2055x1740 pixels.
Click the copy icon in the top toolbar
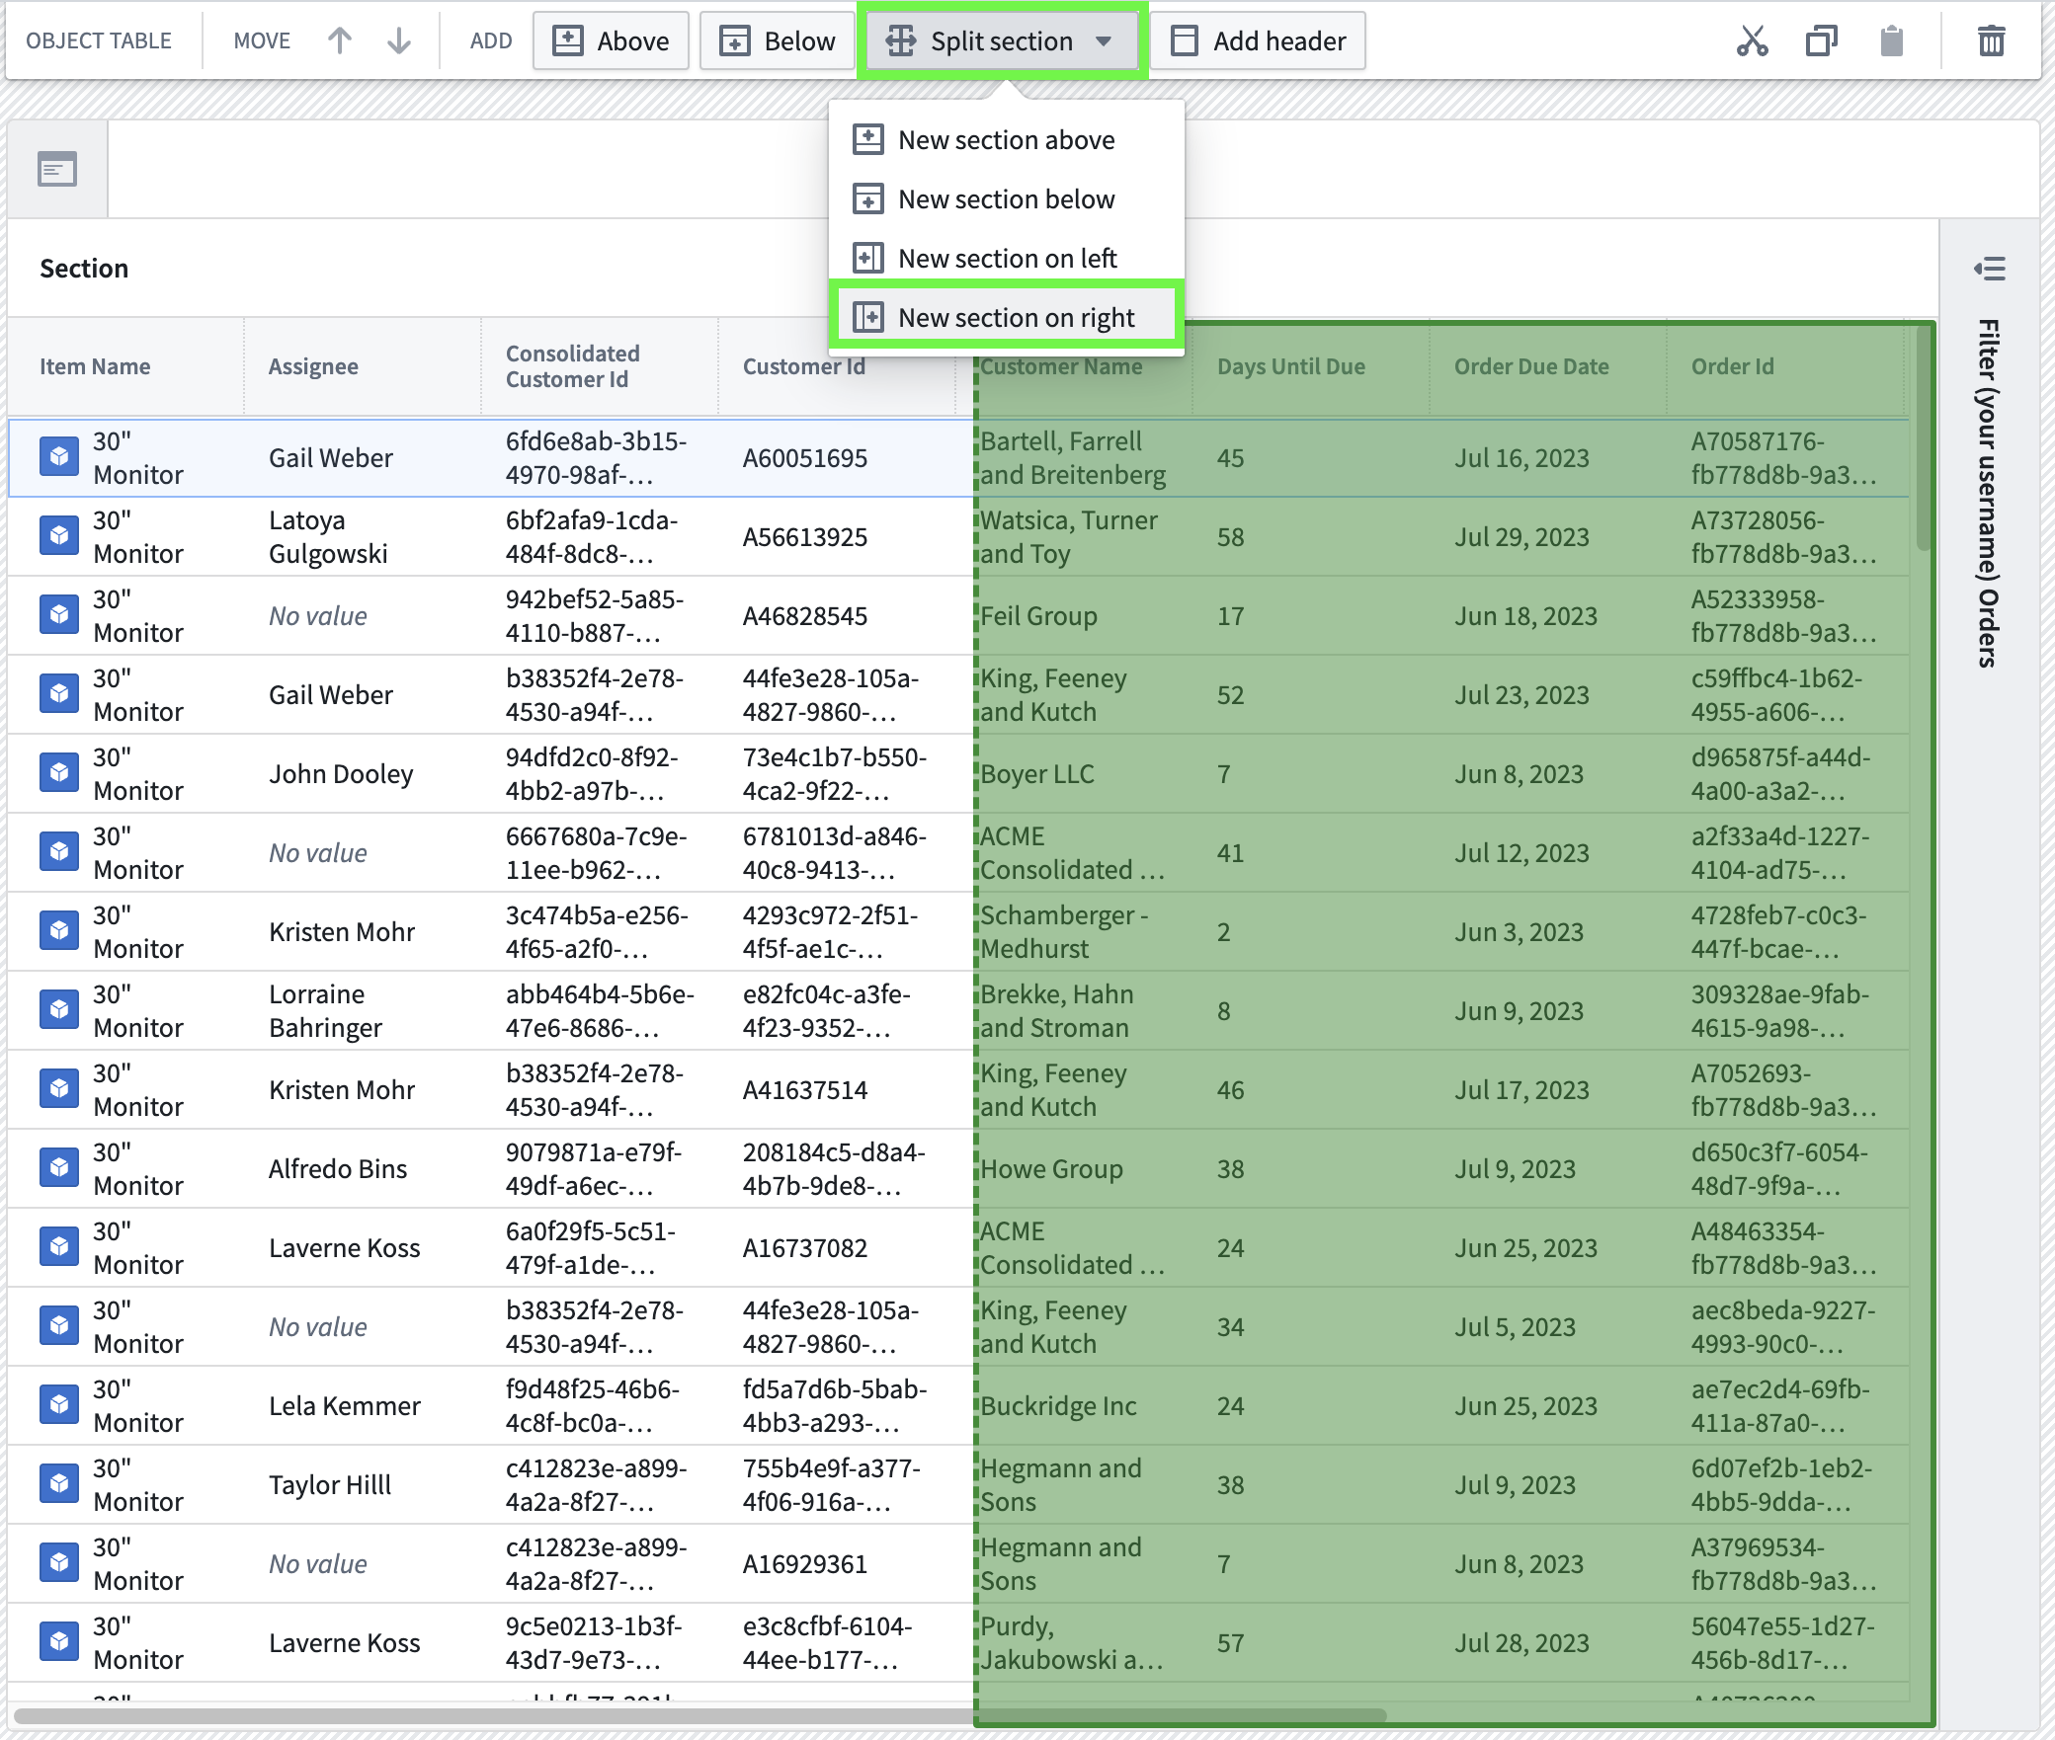click(1823, 40)
